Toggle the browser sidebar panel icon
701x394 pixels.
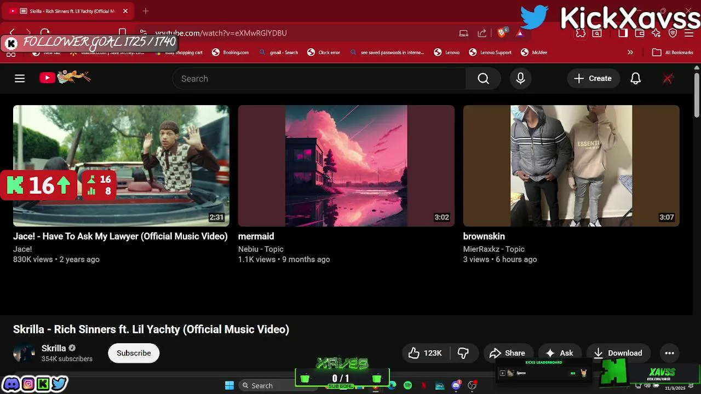623,33
